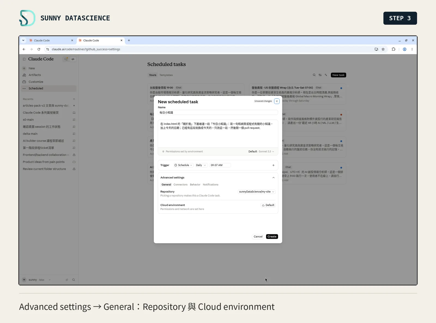This screenshot has width=436, height=323.
Task: Open the sunny Max account menu
Action: tap(37, 280)
